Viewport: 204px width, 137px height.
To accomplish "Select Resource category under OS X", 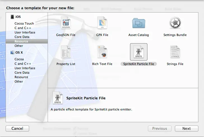I will click(x=21, y=77).
